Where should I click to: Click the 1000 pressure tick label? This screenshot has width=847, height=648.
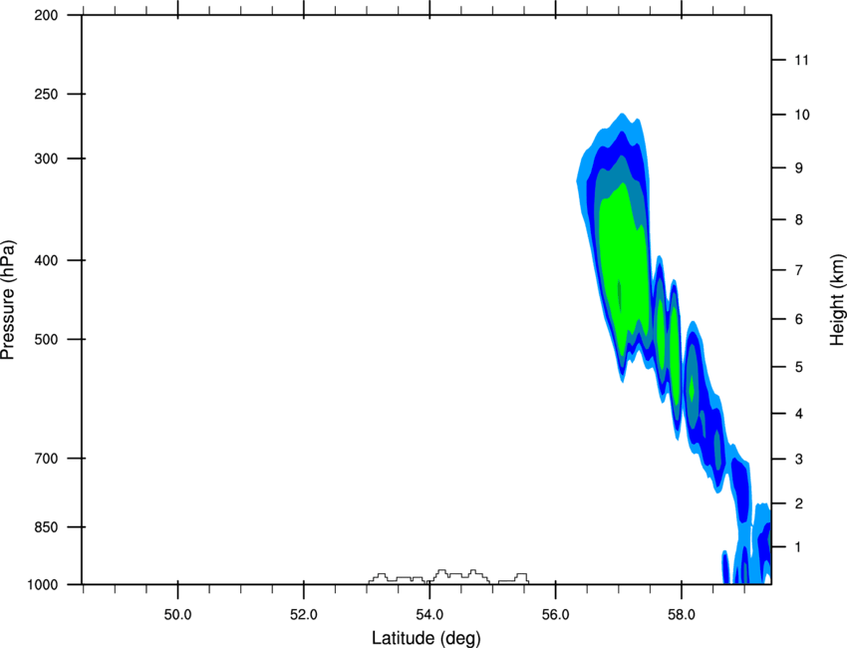(42, 585)
